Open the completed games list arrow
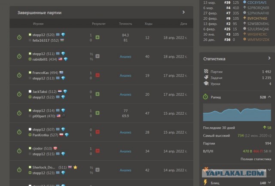The height and width of the screenshot is (186, 275). (x=183, y=12)
